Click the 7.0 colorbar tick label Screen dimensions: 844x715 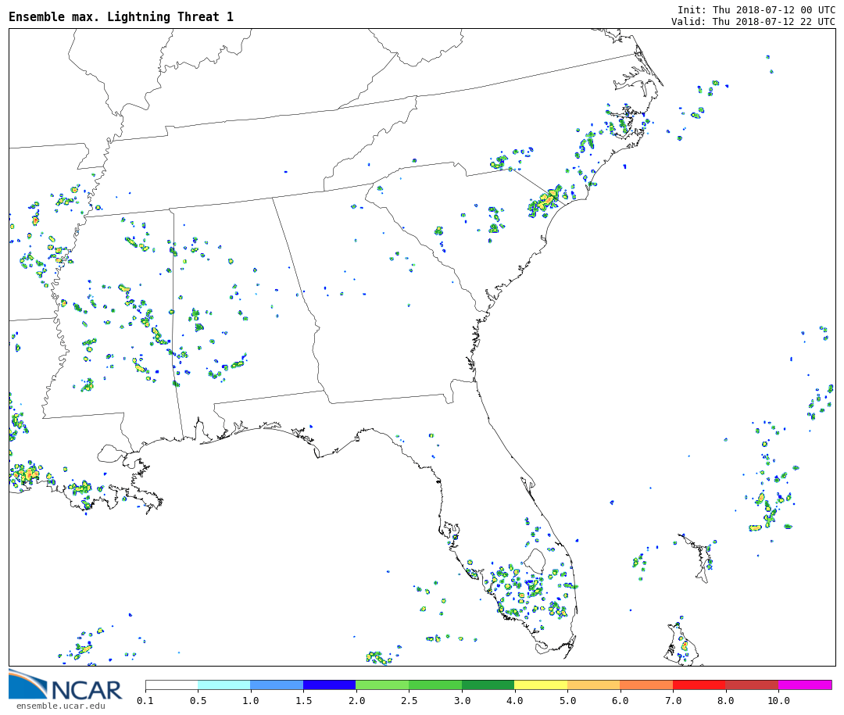click(x=673, y=701)
